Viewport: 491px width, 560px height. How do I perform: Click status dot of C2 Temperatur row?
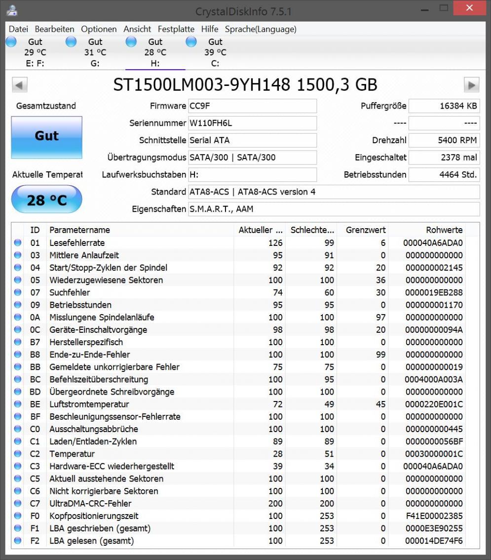coord(17,453)
